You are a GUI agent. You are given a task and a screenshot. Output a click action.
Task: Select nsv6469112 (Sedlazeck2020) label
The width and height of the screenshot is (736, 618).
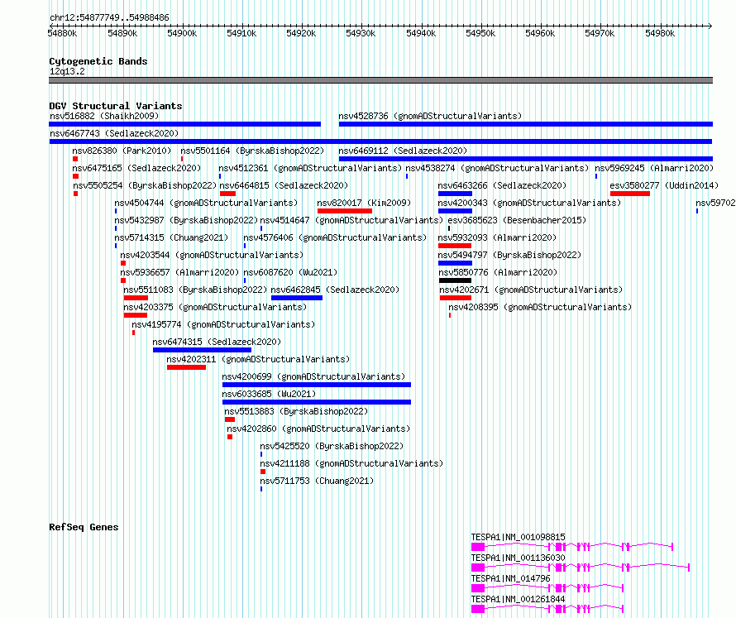403,151
